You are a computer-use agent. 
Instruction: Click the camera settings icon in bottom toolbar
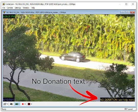click(x=5, y=104)
